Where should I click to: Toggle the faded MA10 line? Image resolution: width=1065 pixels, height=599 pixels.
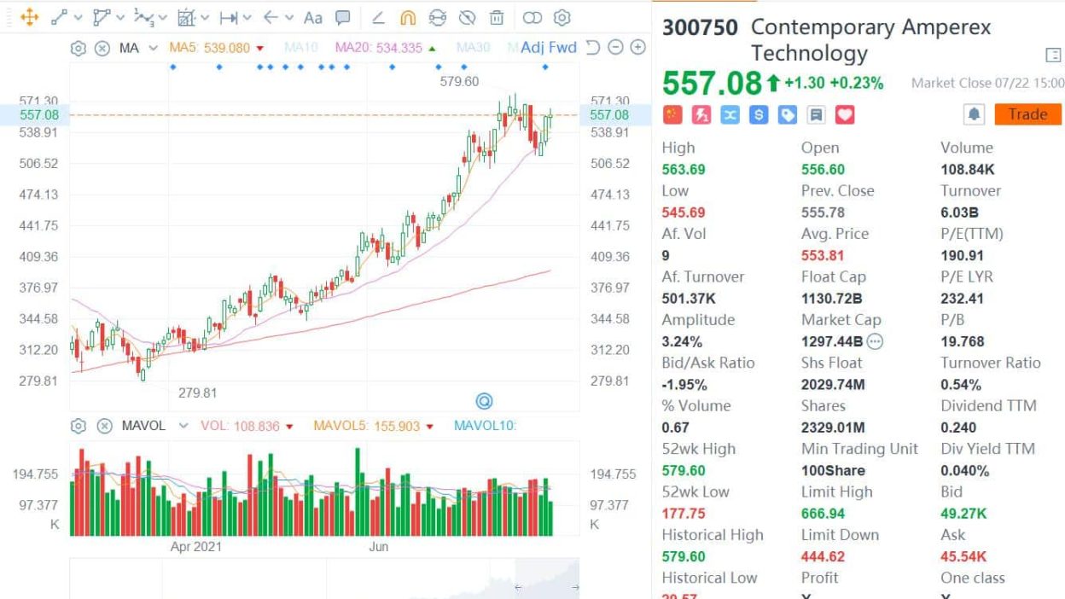click(300, 48)
